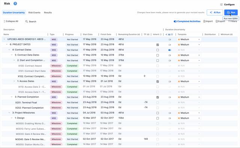Click the Search magnifier icon
Image resolution: width=240 pixels, height=148 pixels.
pyautogui.click(x=27, y=21)
